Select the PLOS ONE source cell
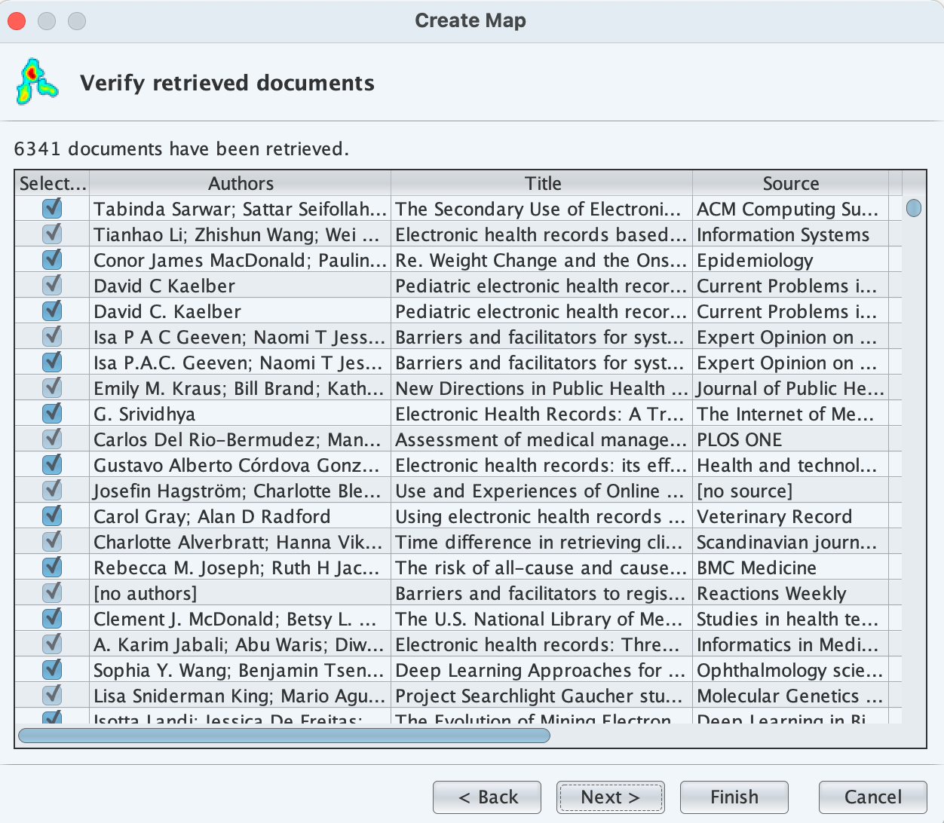The image size is (944, 823). 790,439
